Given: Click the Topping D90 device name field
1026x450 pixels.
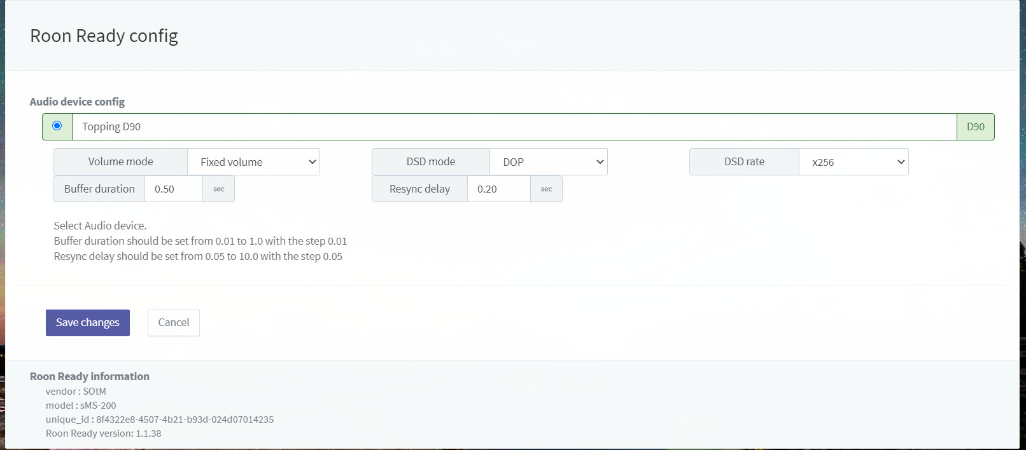Looking at the screenshot, I should 514,126.
